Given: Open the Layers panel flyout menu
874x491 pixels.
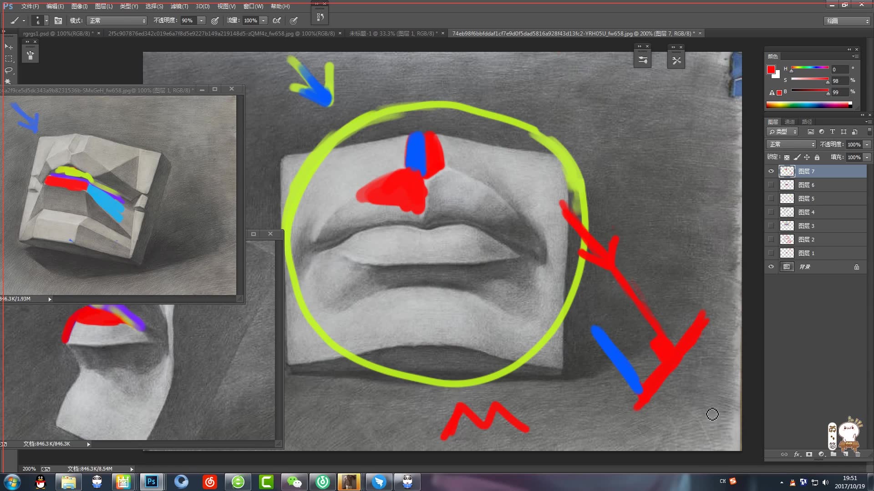Looking at the screenshot, I should [868, 122].
